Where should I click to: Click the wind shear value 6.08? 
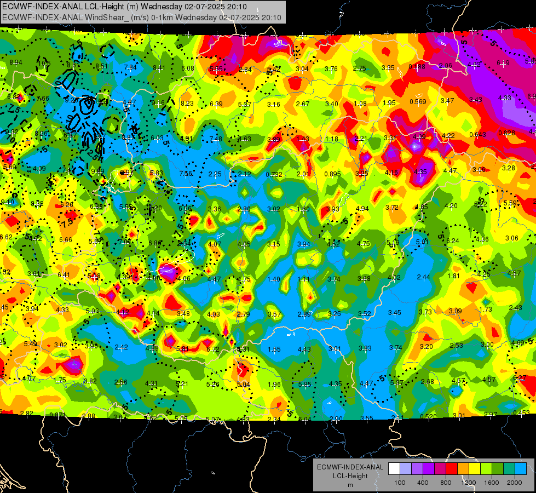click(188, 68)
